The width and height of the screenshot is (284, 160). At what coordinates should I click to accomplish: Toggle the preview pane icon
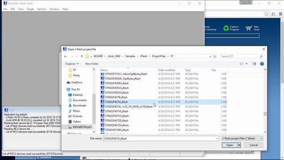pos(254,64)
